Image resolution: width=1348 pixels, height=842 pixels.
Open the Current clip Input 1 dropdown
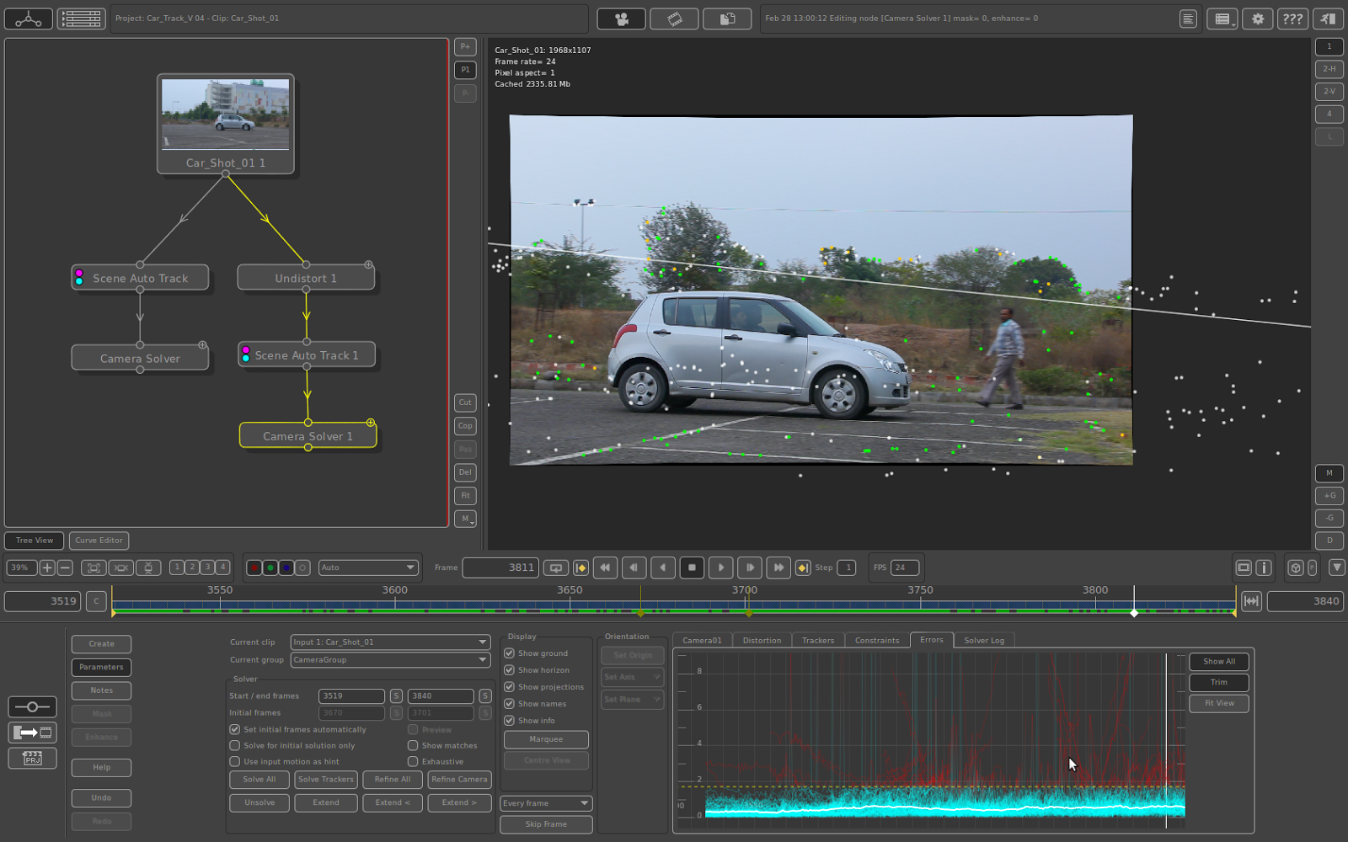(389, 642)
